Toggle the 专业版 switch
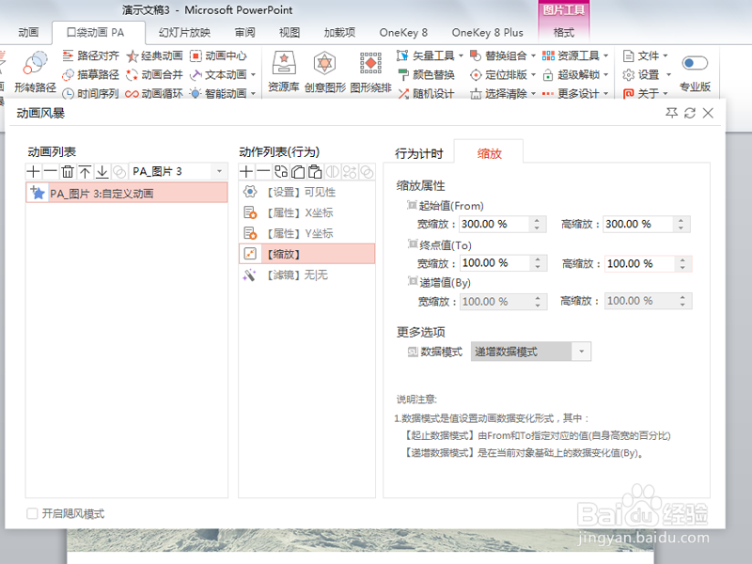Image resolution: width=752 pixels, height=564 pixels. 695,63
